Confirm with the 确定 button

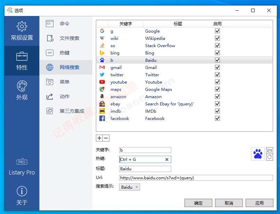tap(198, 203)
